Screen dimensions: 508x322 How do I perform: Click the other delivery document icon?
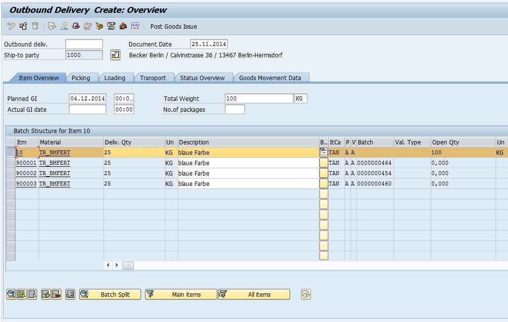pos(23,26)
